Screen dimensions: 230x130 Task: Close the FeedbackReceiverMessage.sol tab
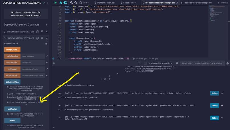click(x=177, y=3)
